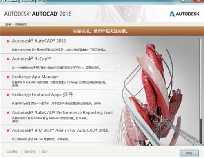
Task: Click the red X next to Exchange Featured Apps
Action: (x=8, y=95)
